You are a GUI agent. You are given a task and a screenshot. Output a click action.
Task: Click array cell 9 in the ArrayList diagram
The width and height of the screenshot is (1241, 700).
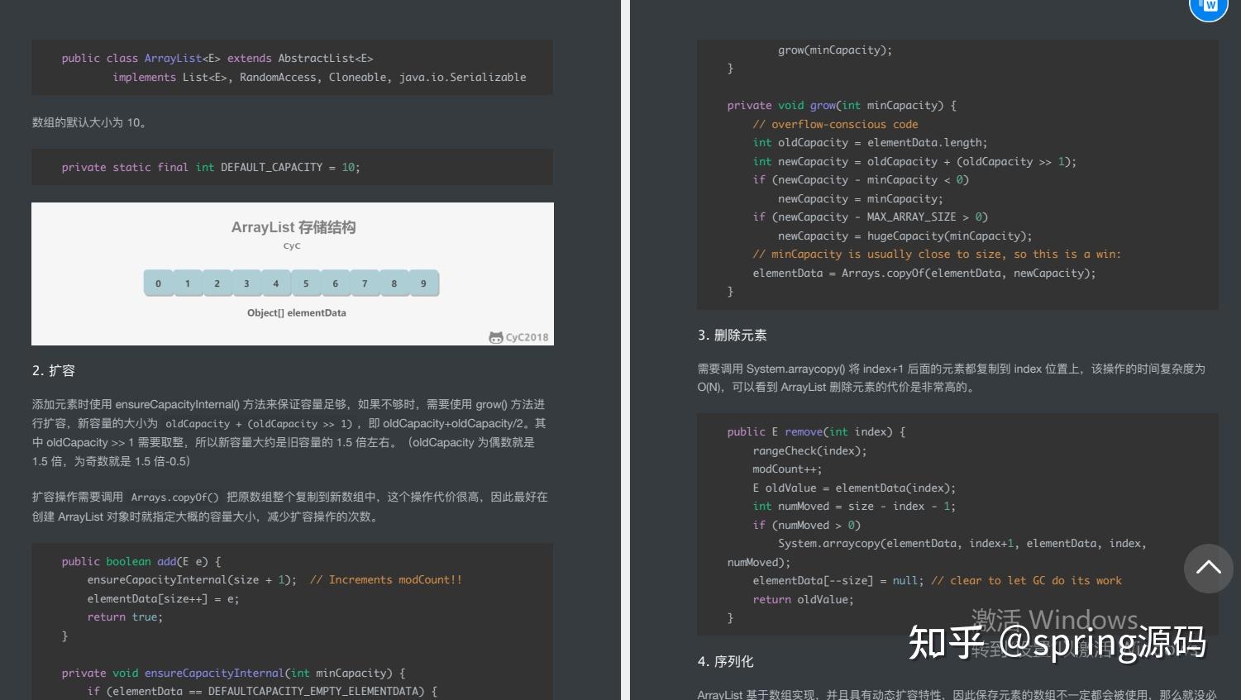tap(423, 283)
